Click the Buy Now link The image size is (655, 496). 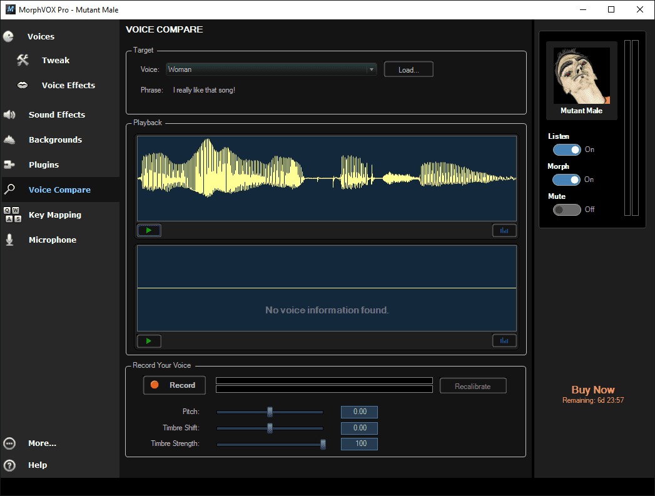[593, 390]
